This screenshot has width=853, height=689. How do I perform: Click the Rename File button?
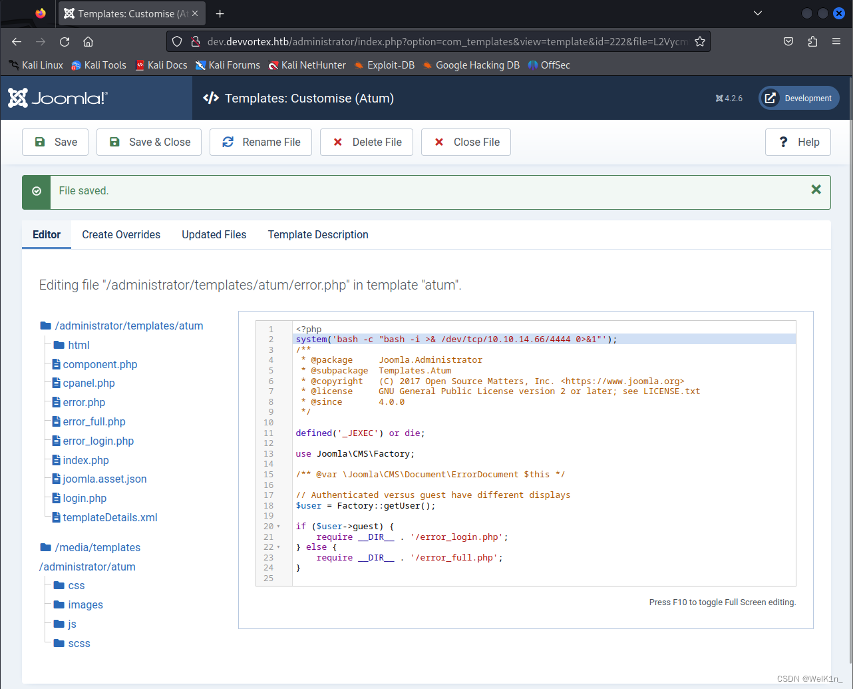click(261, 142)
